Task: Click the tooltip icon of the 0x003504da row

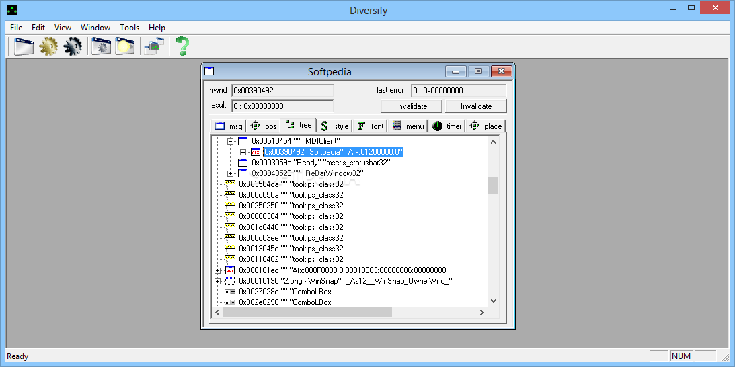Action: tap(230, 184)
